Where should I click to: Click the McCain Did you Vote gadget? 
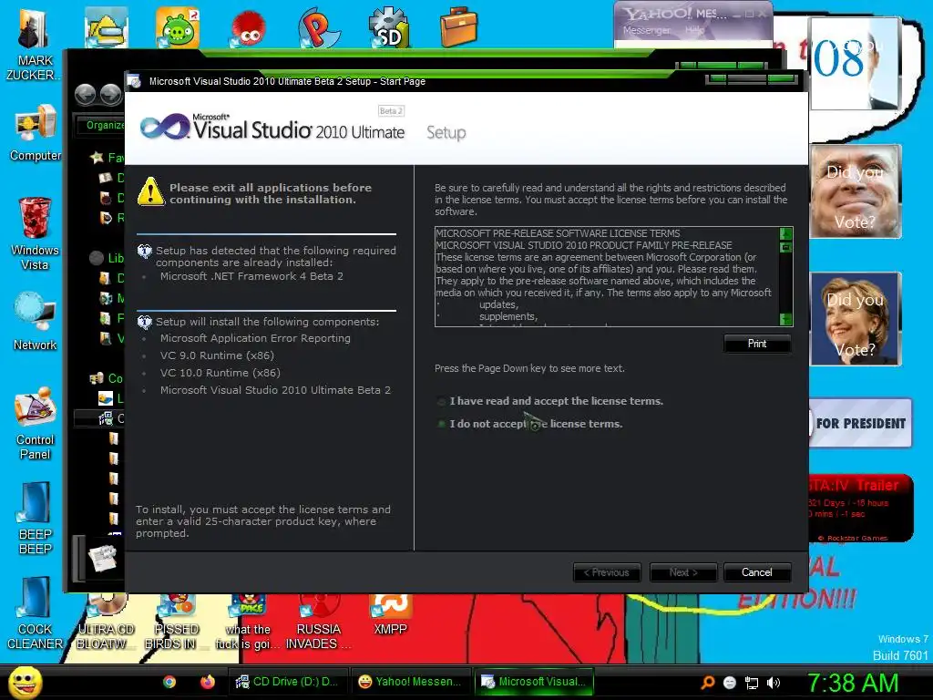(x=855, y=191)
